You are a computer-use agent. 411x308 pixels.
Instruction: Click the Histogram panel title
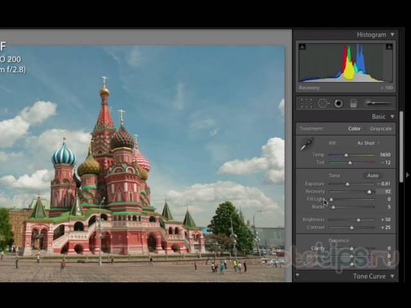point(371,35)
